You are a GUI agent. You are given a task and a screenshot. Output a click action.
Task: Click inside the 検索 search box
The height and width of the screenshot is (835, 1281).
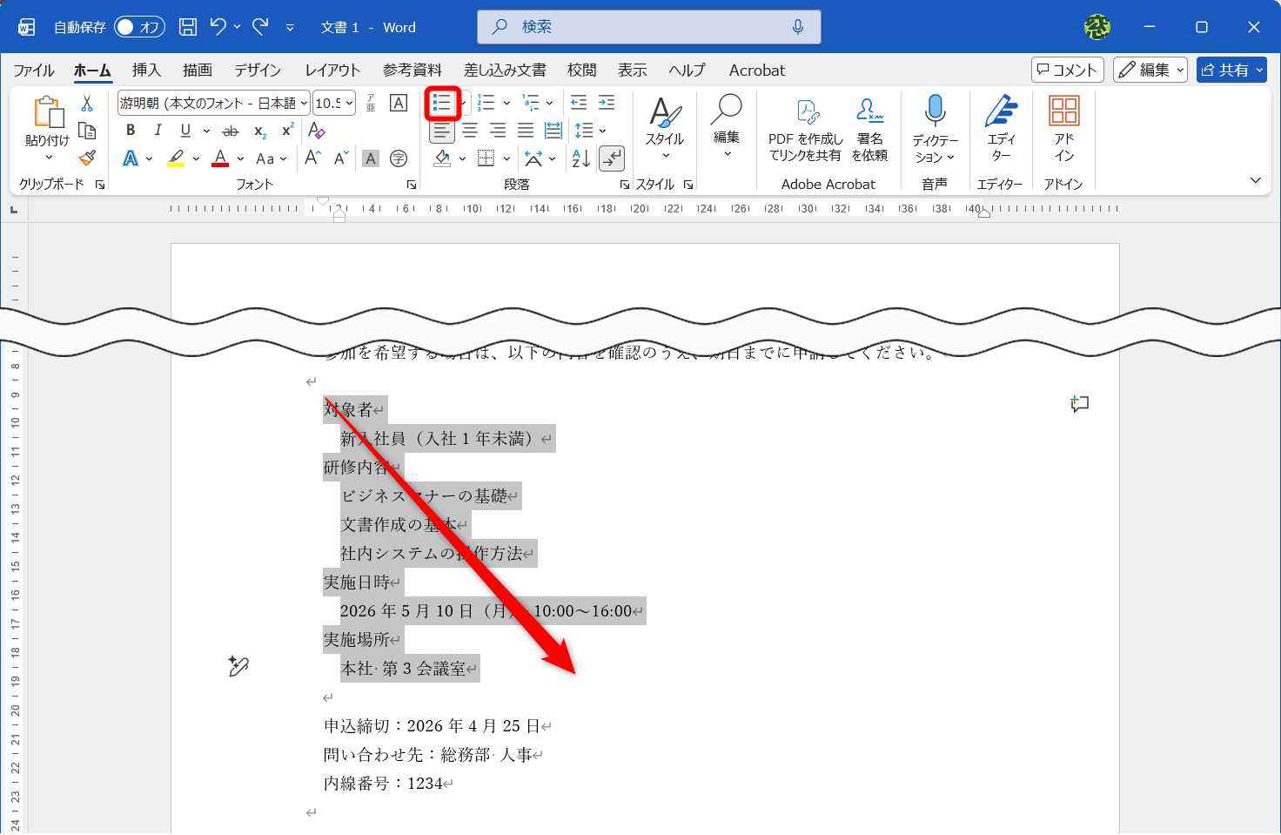pyautogui.click(x=648, y=26)
